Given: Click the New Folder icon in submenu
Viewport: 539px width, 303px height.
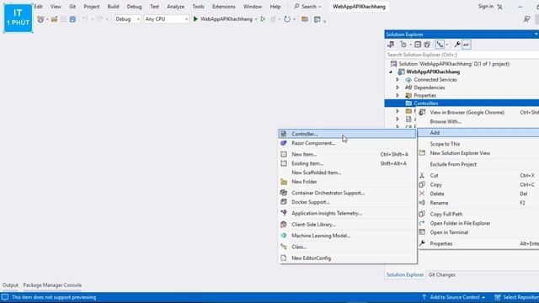Looking at the screenshot, I should [x=284, y=182].
